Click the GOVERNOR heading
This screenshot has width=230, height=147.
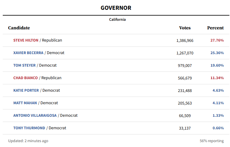click(116, 8)
